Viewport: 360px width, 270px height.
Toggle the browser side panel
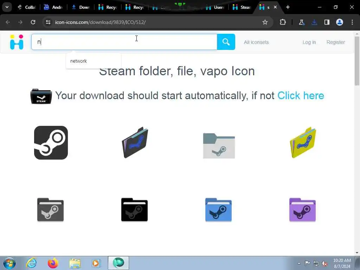click(x=327, y=22)
